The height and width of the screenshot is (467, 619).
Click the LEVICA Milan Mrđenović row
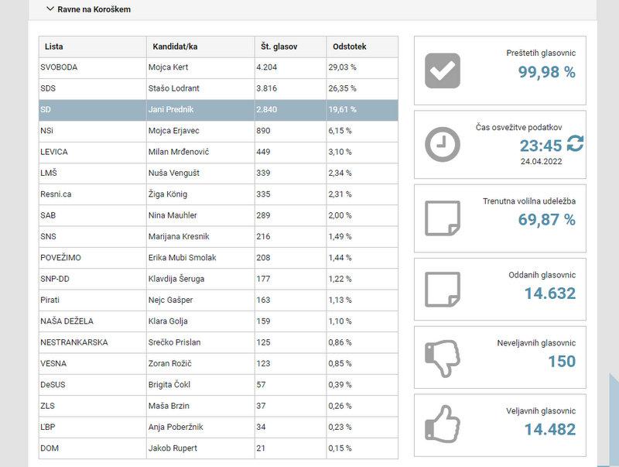click(218, 152)
